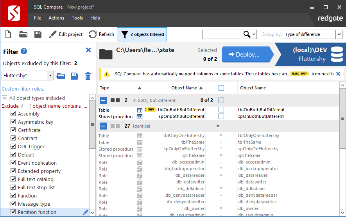Click the yellow warning triangle icon
The image size is (346, 217).
(107, 74)
